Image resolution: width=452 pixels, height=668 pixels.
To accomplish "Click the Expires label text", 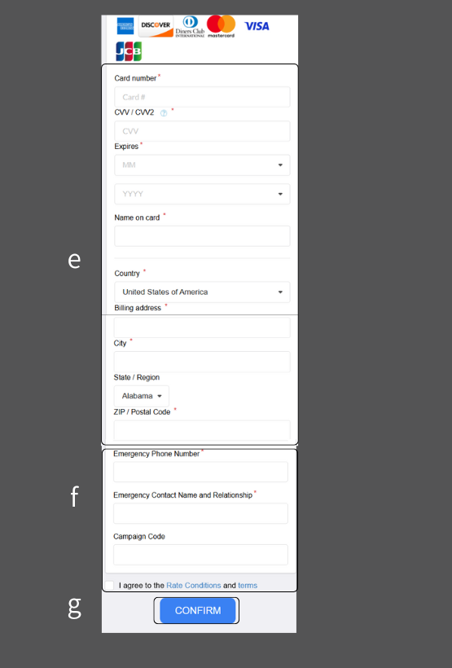I will [126, 147].
